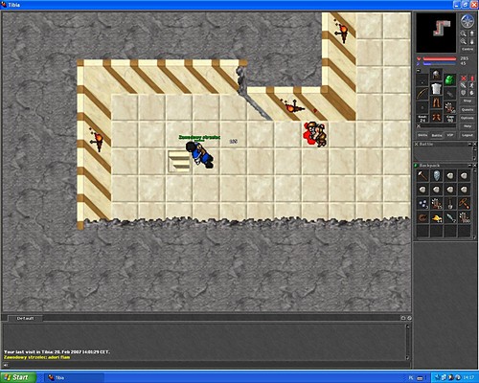This screenshot has height=383, width=479.
Task: Click the crossed-swords icon on the Battle panel title
Action: point(417,145)
